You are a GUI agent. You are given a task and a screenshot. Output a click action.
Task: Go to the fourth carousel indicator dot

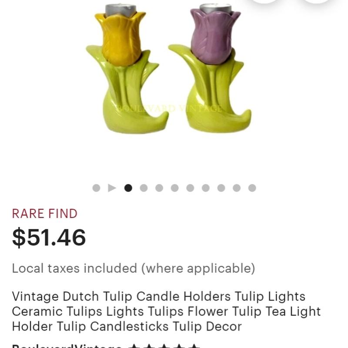(x=144, y=188)
